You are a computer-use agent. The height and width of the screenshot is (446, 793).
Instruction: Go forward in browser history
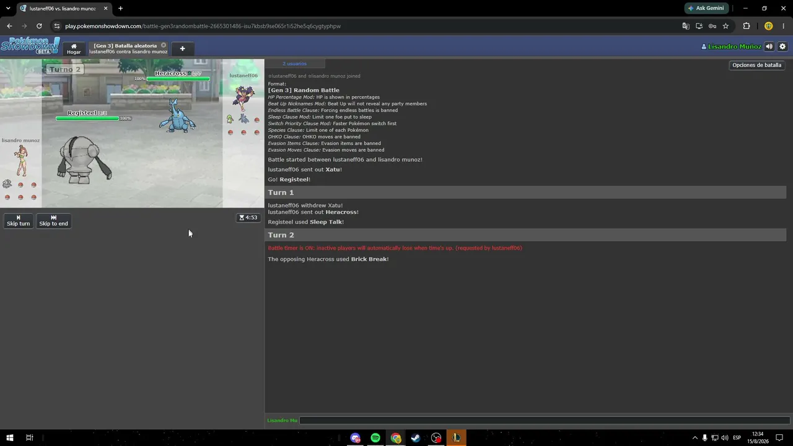point(24,26)
